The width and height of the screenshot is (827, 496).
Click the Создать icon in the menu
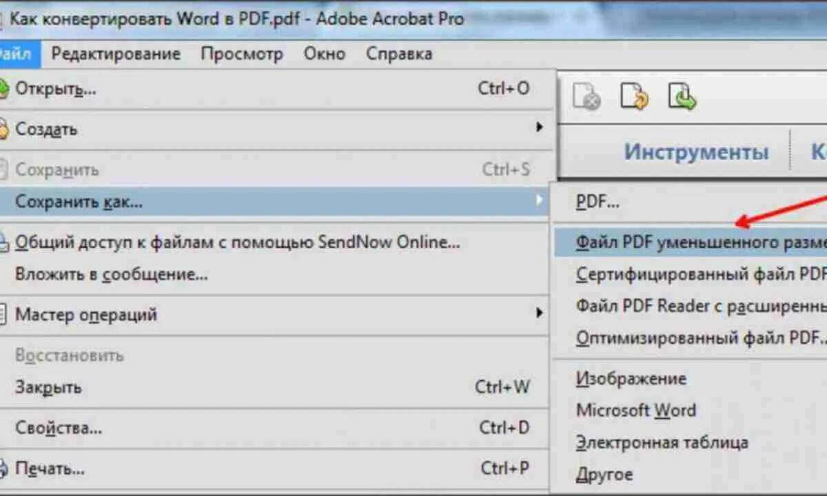pyautogui.click(x=4, y=129)
